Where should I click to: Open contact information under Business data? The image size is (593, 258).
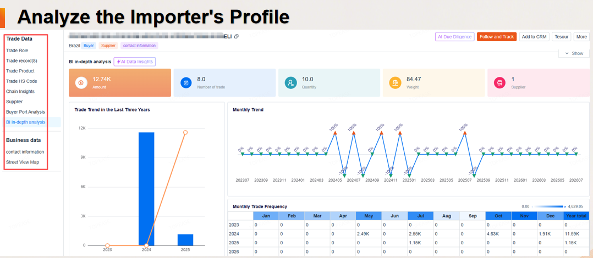[25, 152]
